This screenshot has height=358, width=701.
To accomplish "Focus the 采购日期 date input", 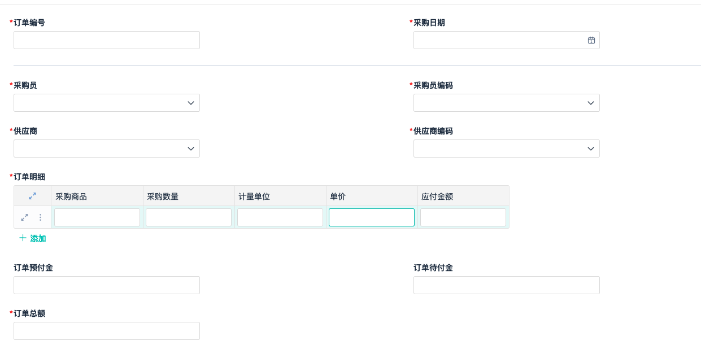I will coord(497,40).
